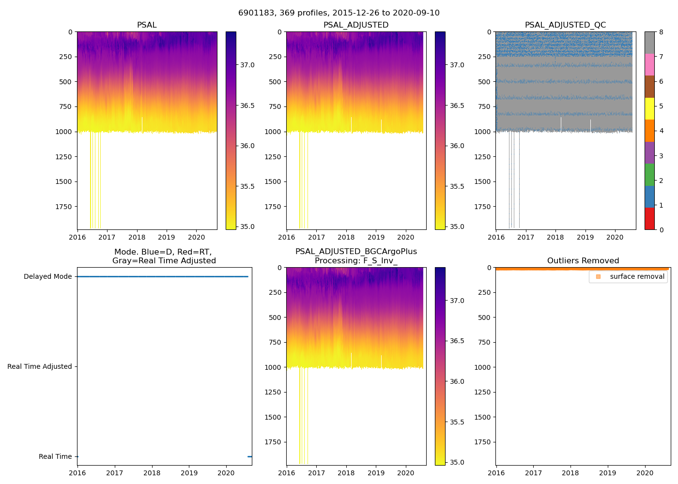Click the "Mode. Blue=D, Red=RT" plot title
The width and height of the screenshot is (678, 484).
(x=163, y=252)
